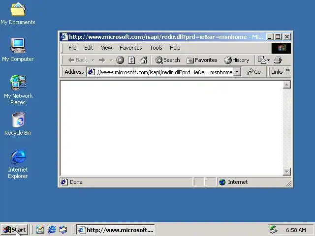
Task: Expand the Links bar chevron
Action: [287, 70]
